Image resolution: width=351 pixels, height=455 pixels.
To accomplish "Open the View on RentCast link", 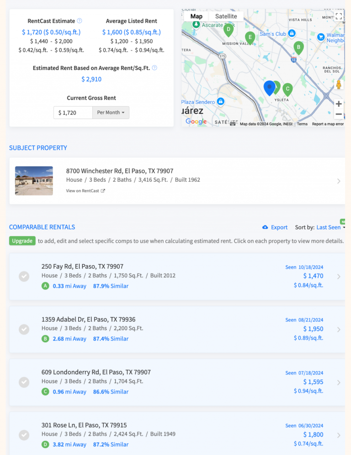I will coord(85,191).
